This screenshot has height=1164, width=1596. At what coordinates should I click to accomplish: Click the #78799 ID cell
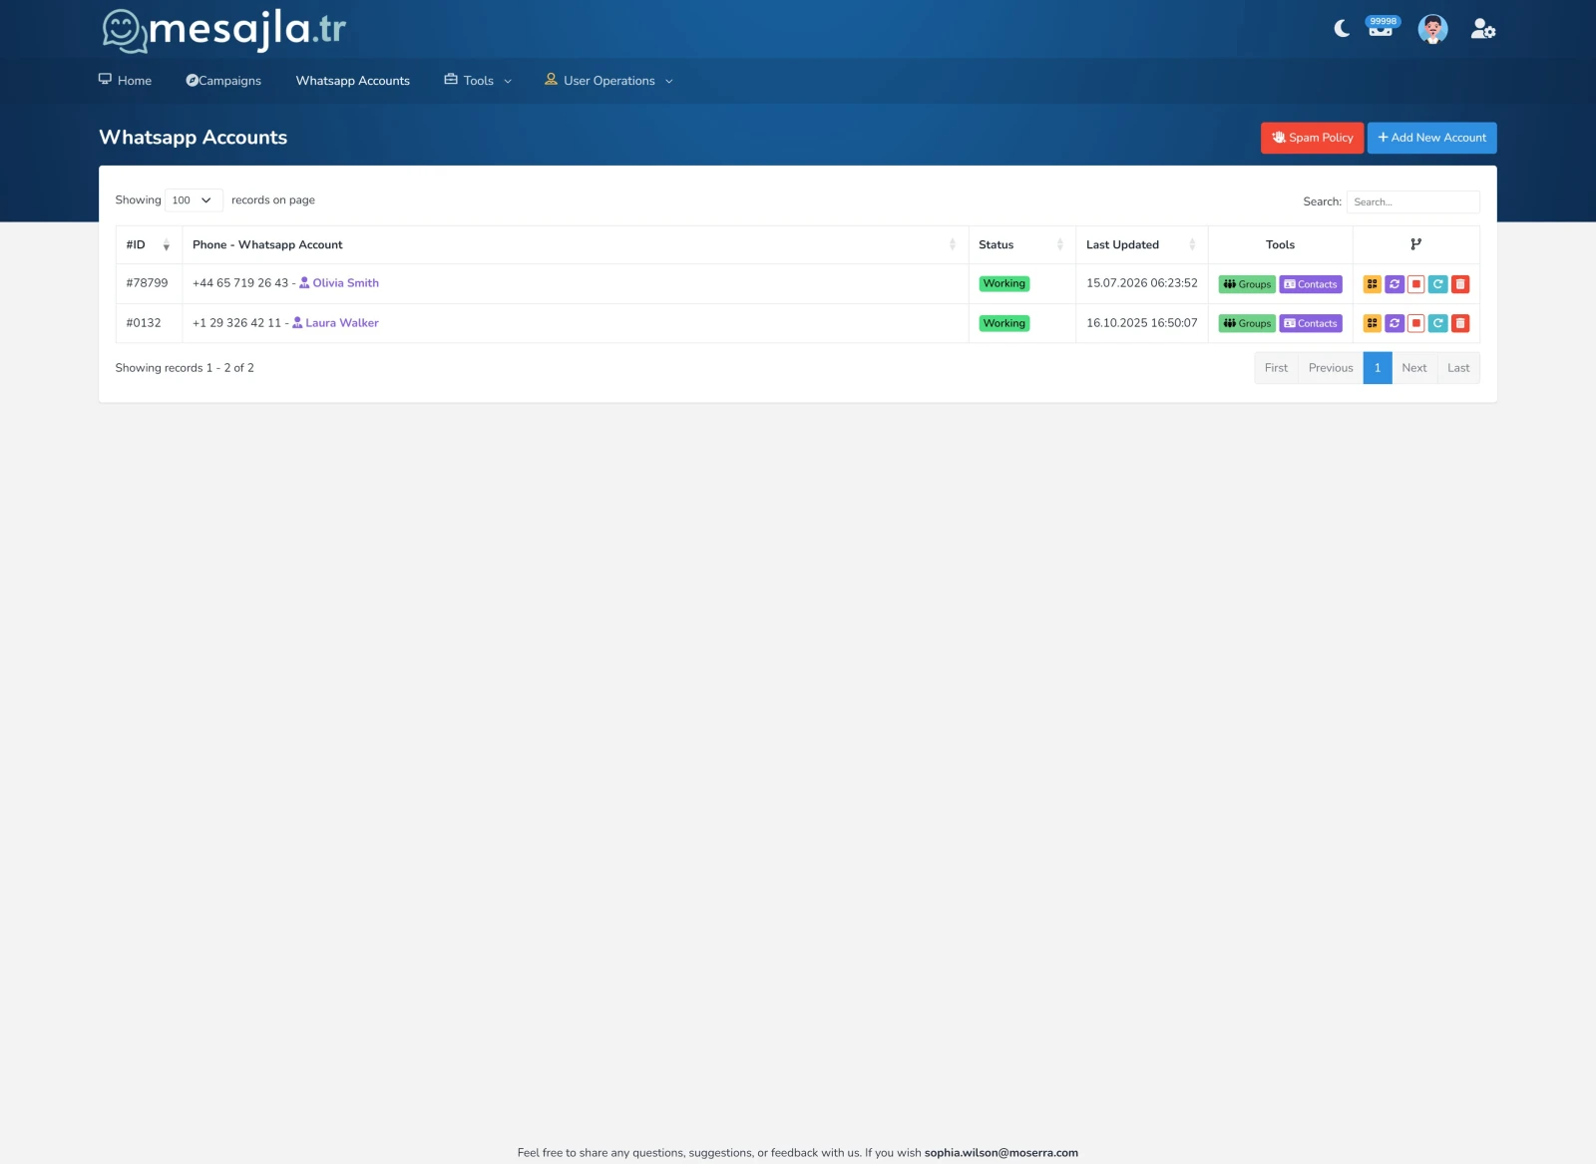pos(147,283)
